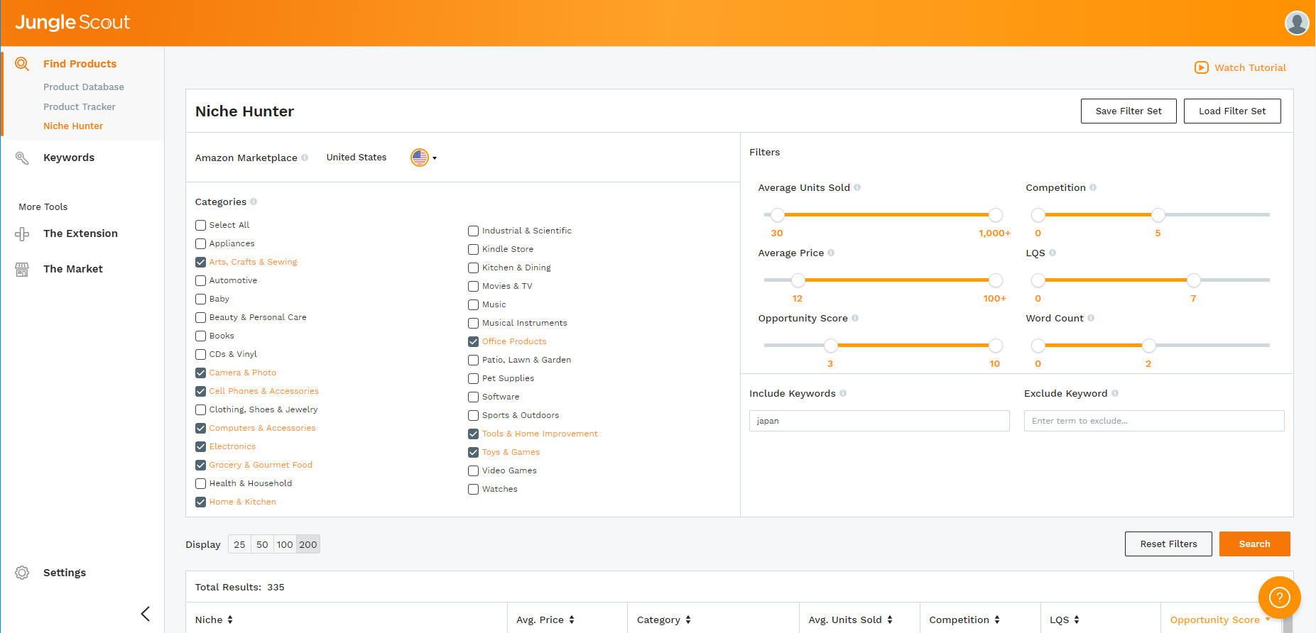This screenshot has height=633, width=1316.
Task: Click the Settings gear icon
Action: [x=22, y=573]
